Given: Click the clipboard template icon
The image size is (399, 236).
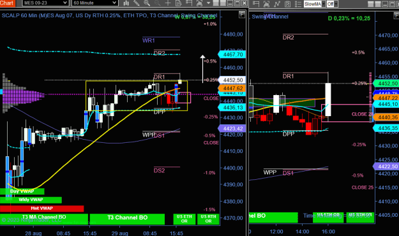Looking at the screenshot, I should 287,4.
